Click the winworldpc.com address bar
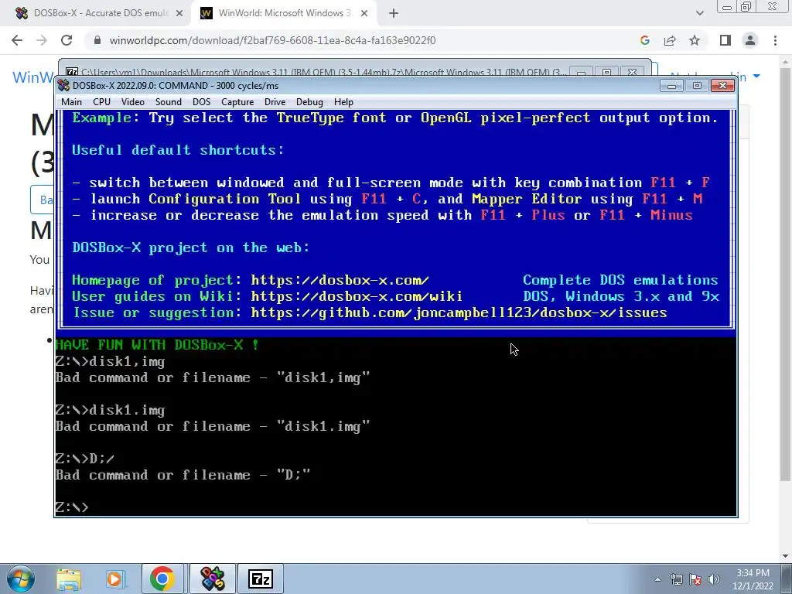Viewport: 792px width, 594px height. pos(273,40)
